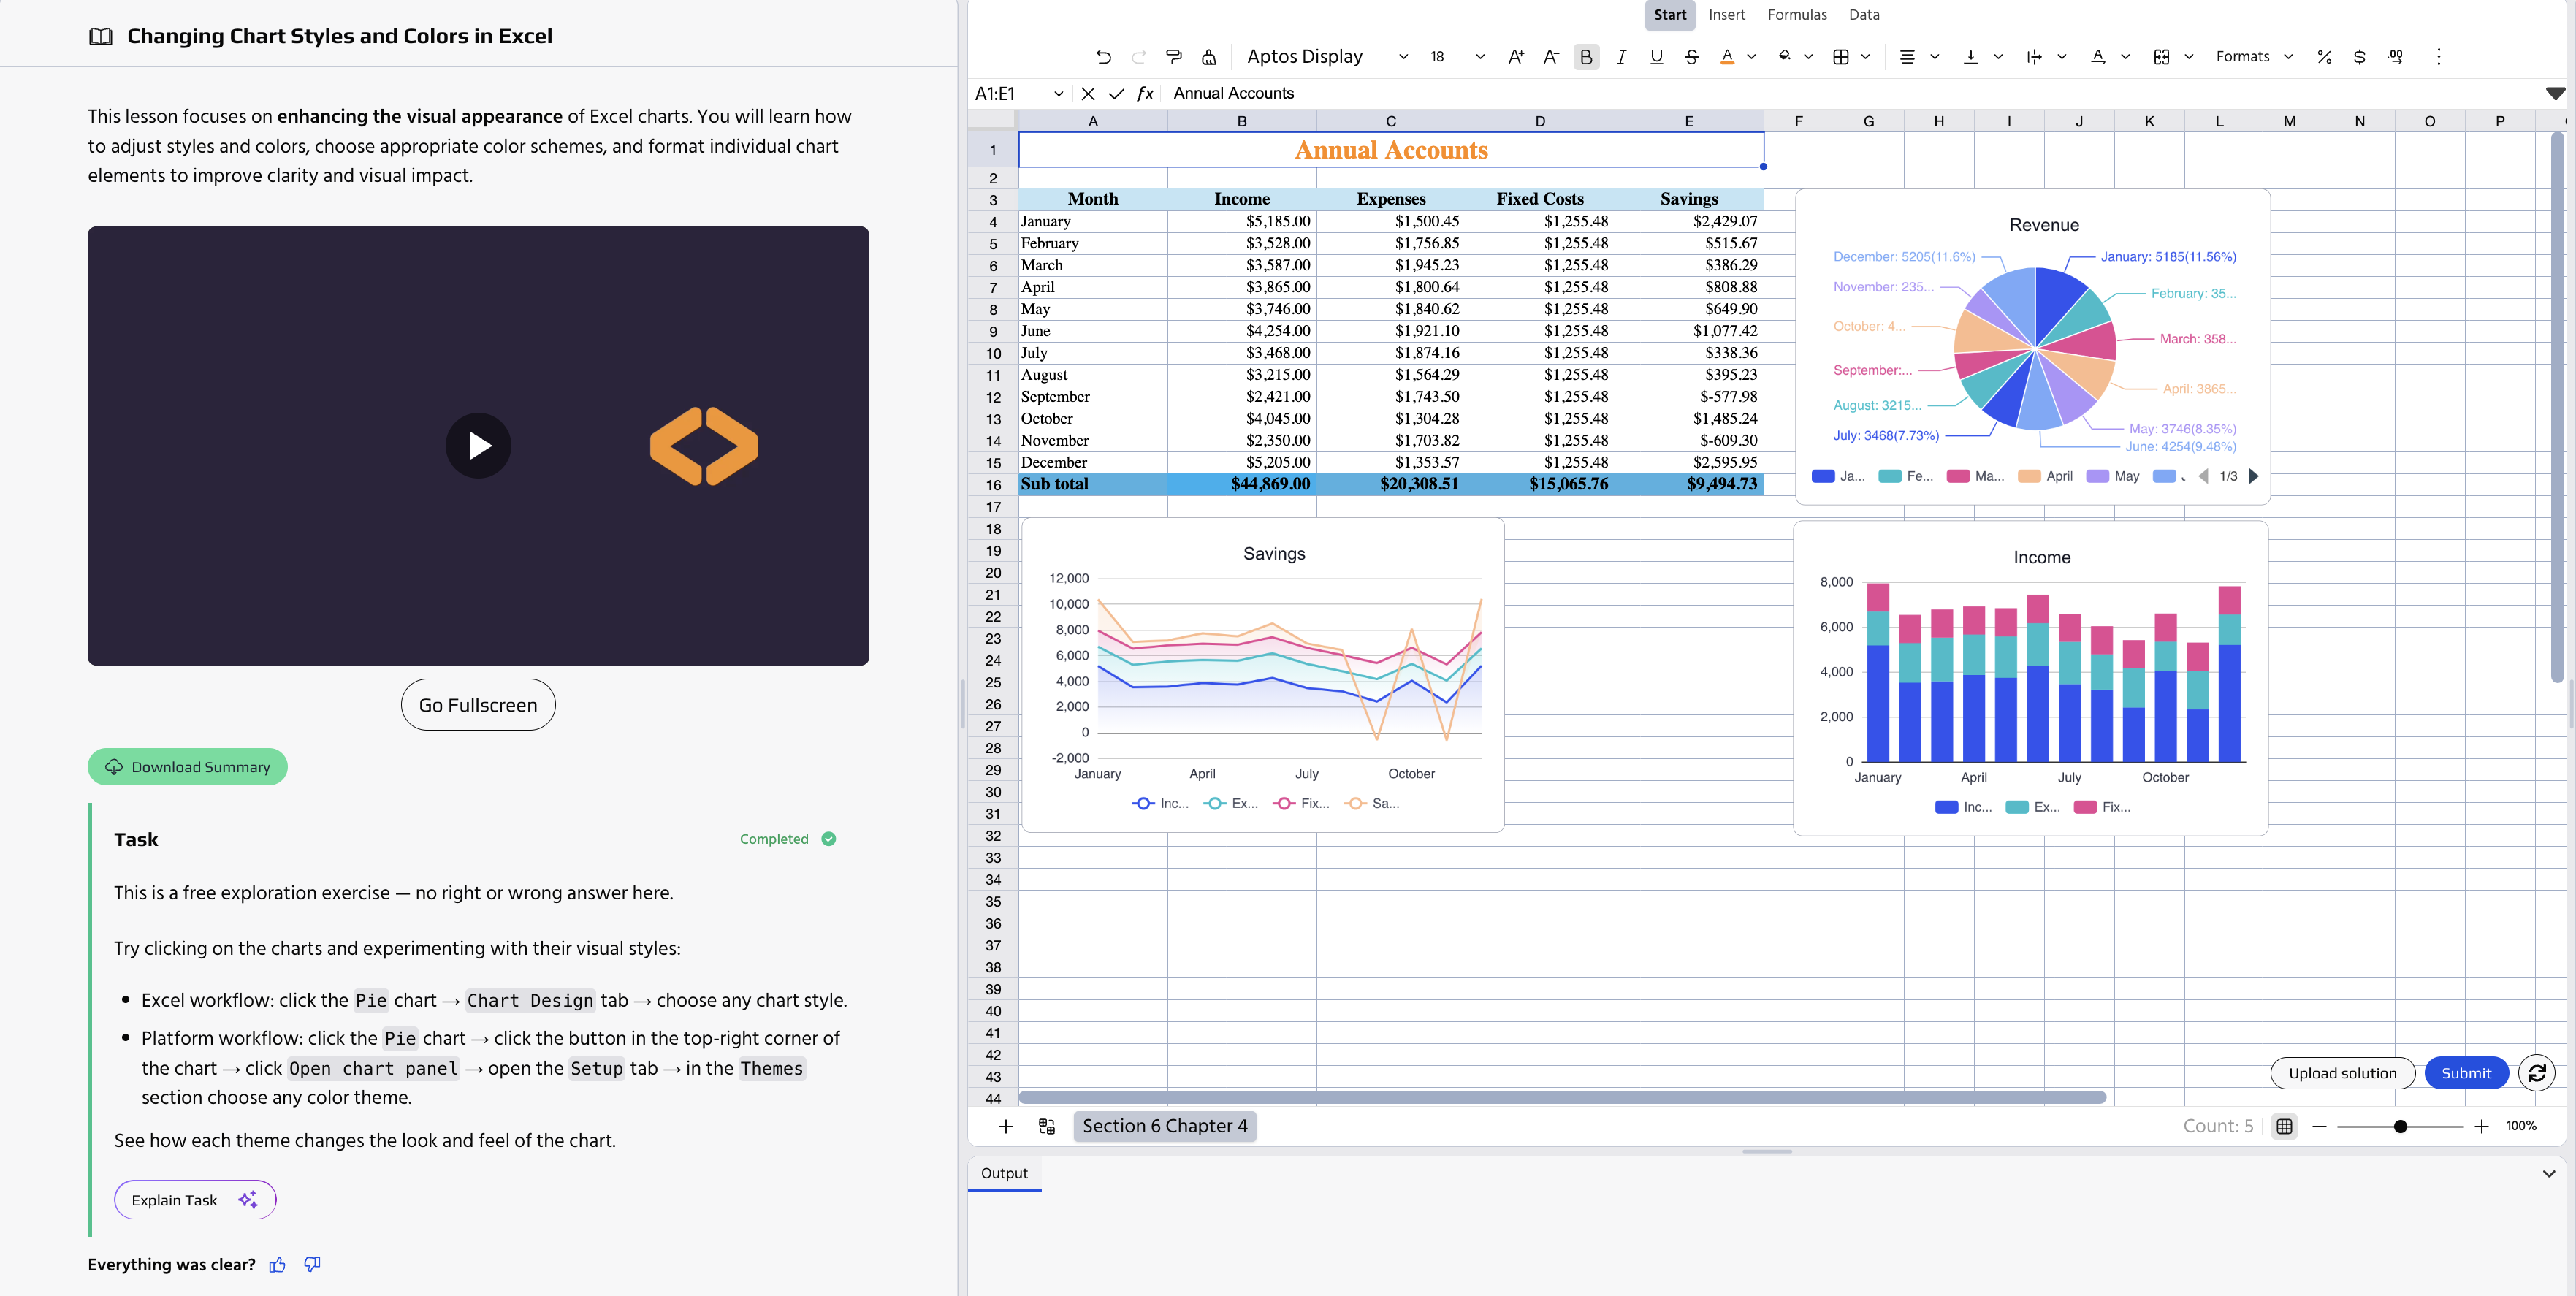2576x1296 pixels.
Task: Open the font size 18 dropdown
Action: tap(1456, 57)
